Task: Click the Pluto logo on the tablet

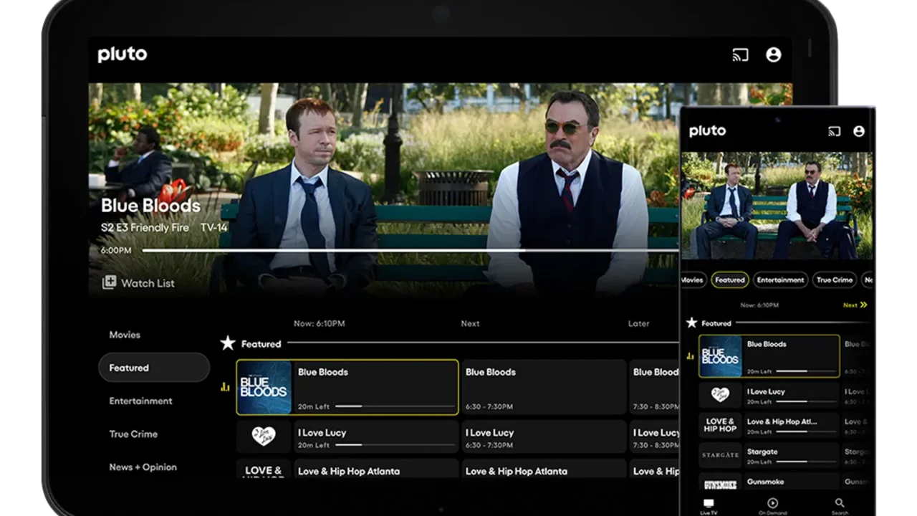Action: pyautogui.click(x=123, y=54)
